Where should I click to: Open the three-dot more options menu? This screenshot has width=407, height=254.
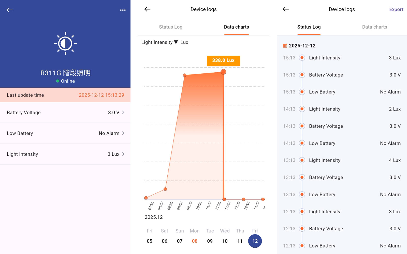[x=123, y=10]
